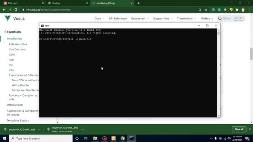The height and width of the screenshot is (142, 253).
Task: Click the Vue.js logo icon
Action: [8, 18]
